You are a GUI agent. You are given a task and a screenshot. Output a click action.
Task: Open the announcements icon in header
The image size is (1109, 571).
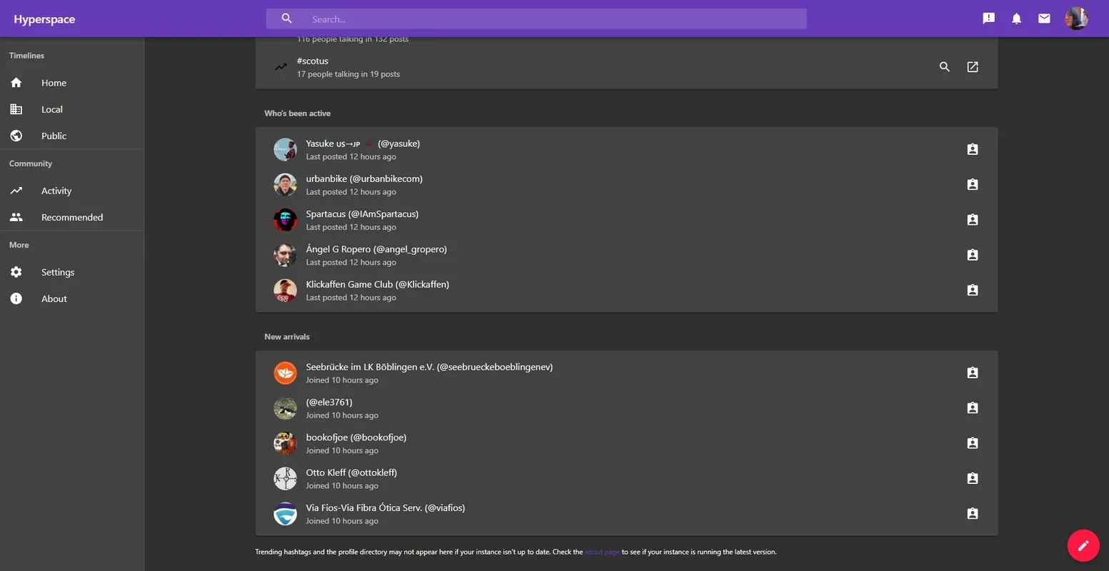(988, 19)
